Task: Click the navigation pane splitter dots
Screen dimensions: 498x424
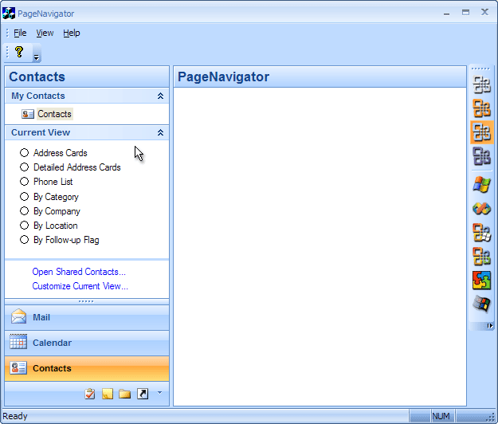Action: point(86,301)
